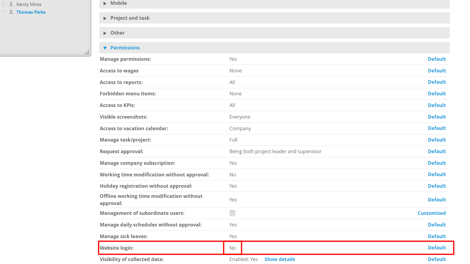Open Show details for collected data visibility
Image resolution: width=470 pixels, height=264 pixels.
click(x=280, y=259)
